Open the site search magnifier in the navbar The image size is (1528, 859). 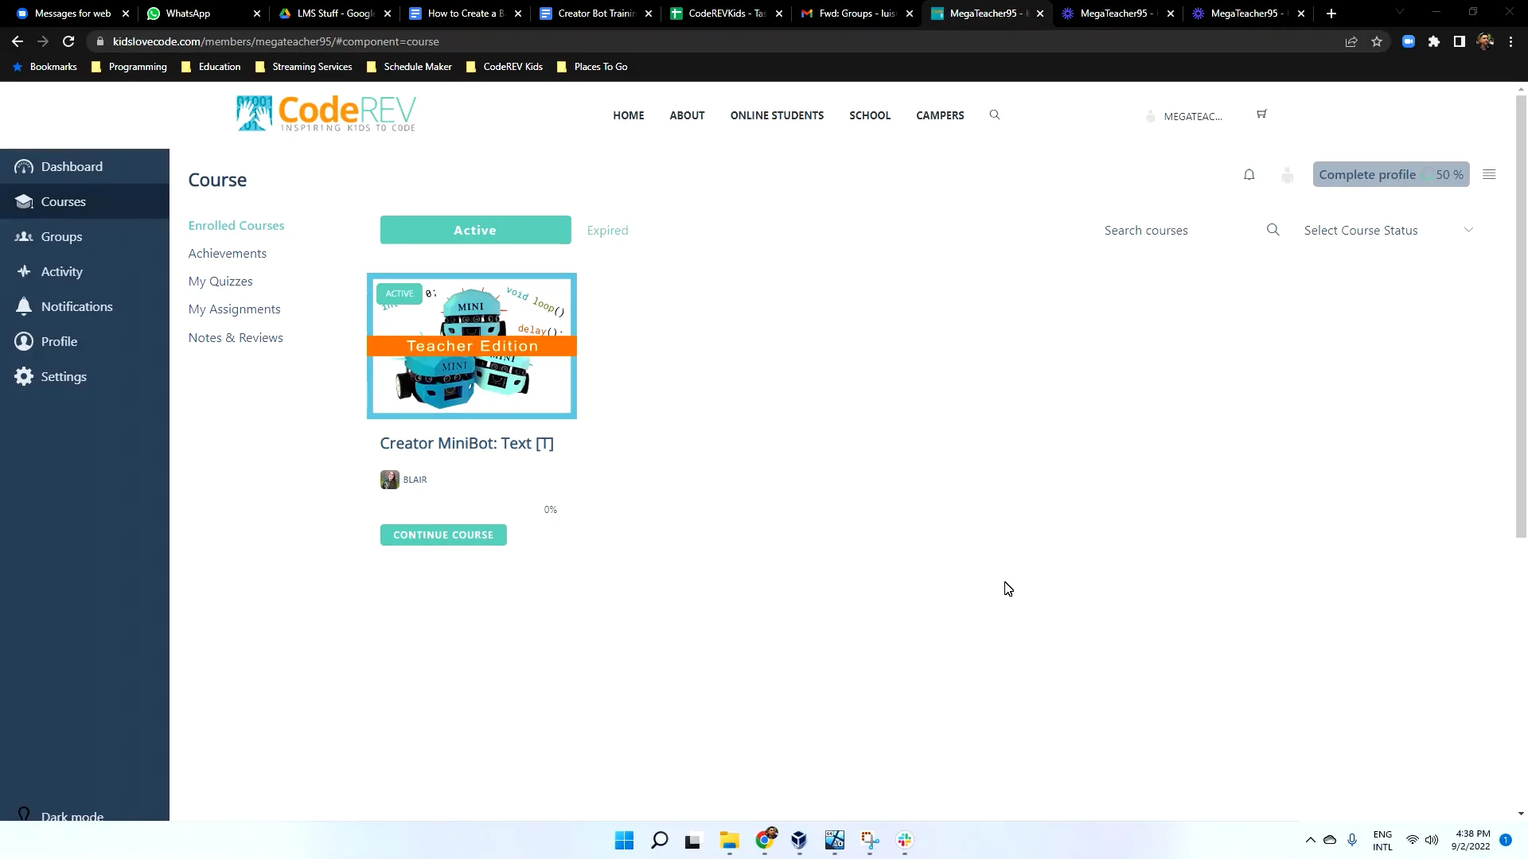click(x=994, y=115)
